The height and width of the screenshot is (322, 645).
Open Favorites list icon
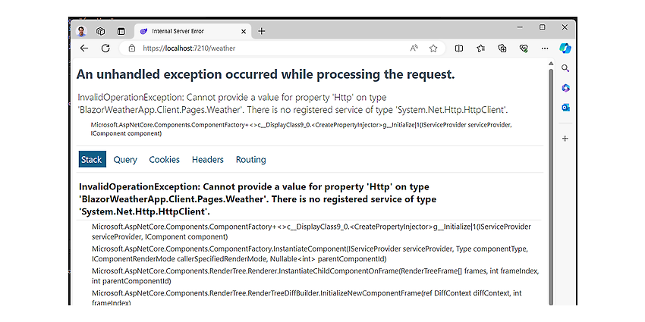click(481, 48)
